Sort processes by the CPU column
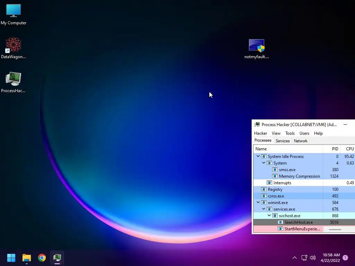 (347, 149)
